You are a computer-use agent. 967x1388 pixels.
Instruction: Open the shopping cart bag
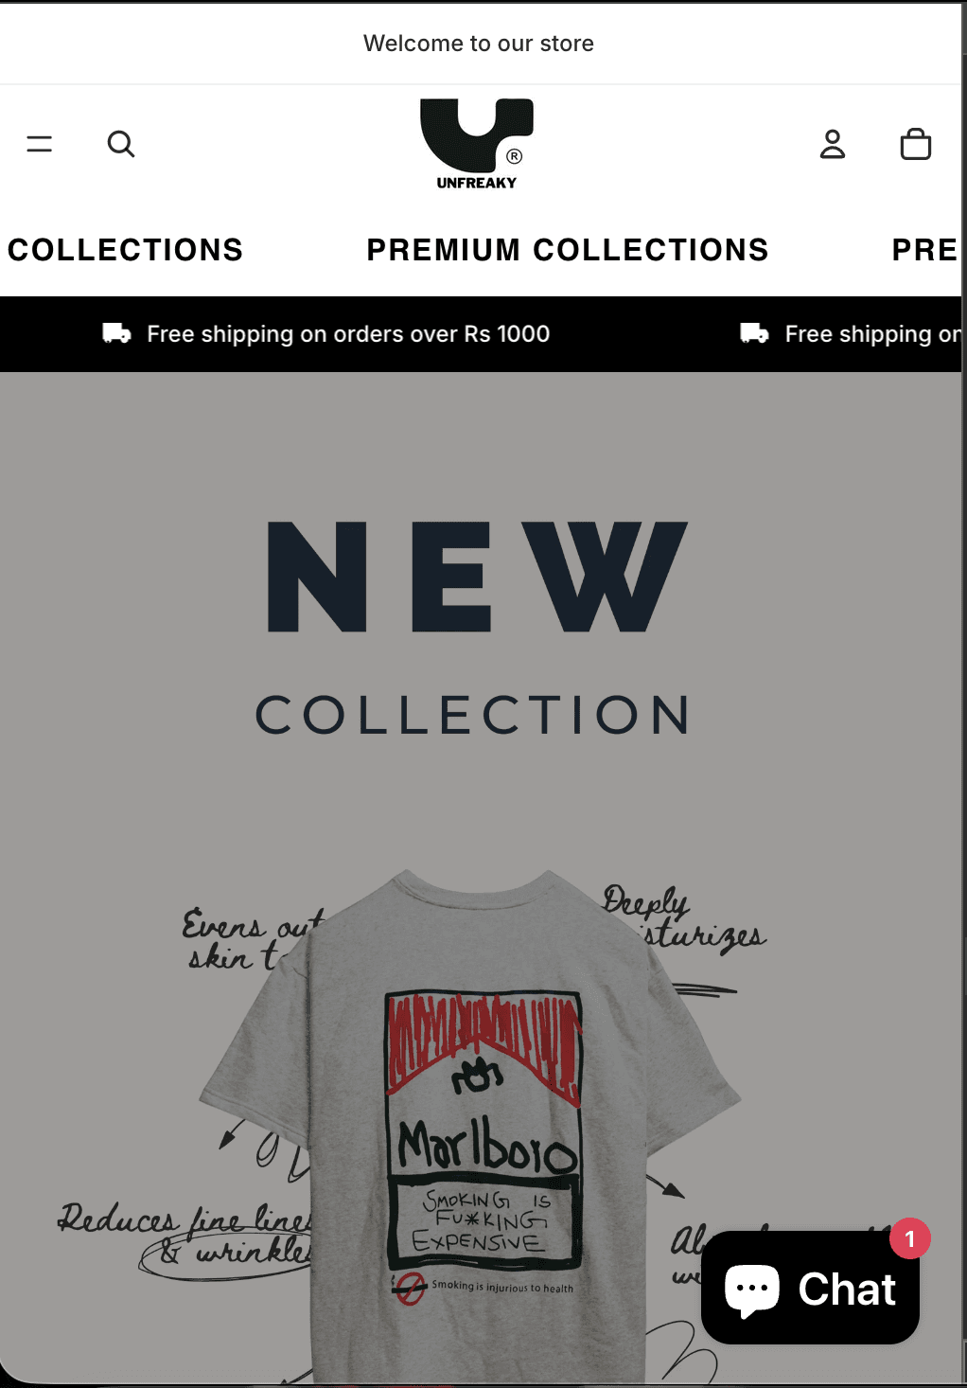(916, 144)
